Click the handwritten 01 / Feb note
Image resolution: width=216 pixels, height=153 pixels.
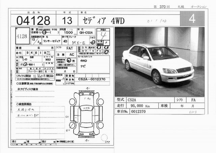pyautogui.click(x=157, y=21)
